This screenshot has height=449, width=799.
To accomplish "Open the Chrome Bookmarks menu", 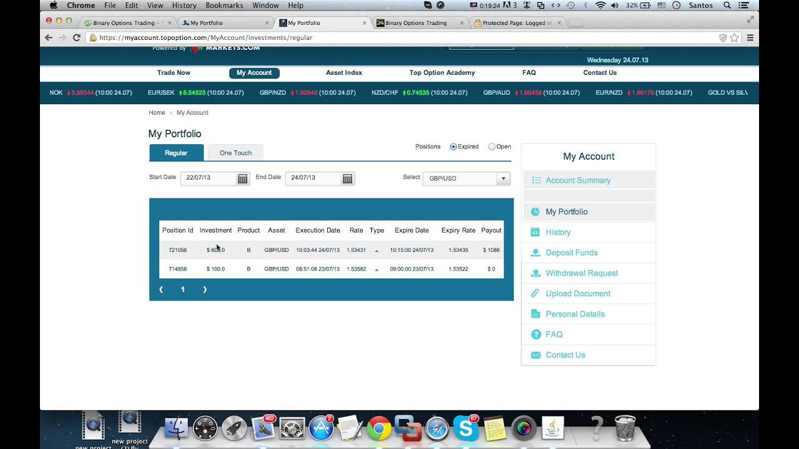I will click(224, 5).
